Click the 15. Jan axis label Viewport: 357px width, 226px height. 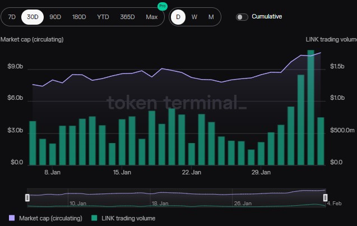click(x=122, y=173)
